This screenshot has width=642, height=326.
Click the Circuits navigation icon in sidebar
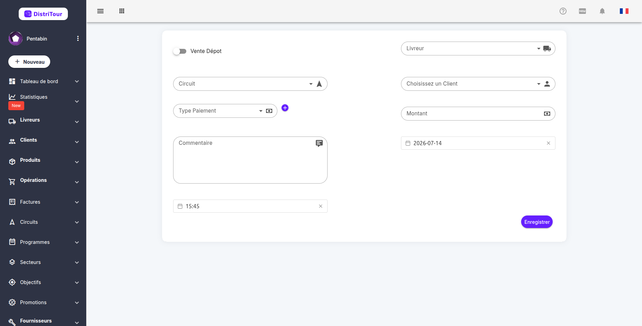(12, 222)
